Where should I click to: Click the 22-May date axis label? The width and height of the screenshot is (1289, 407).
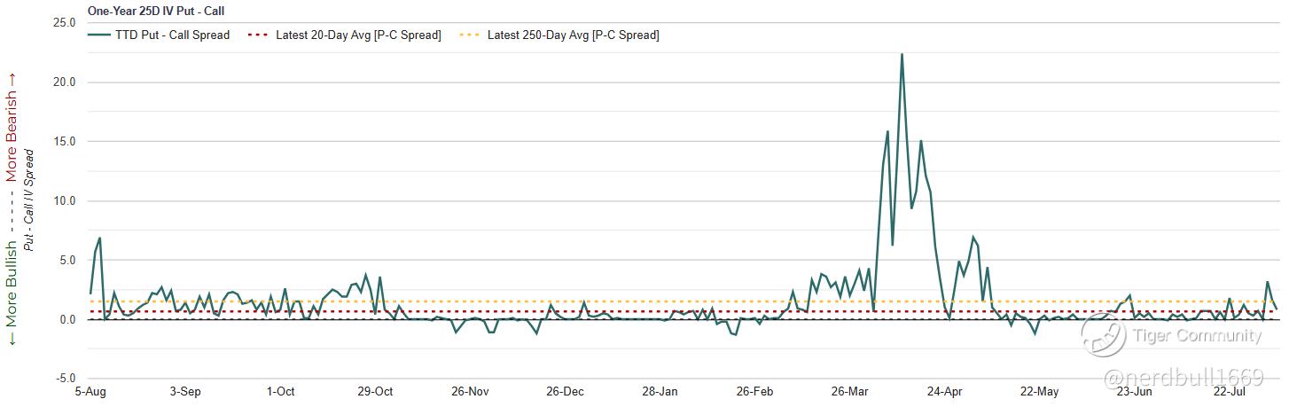pos(1040,391)
